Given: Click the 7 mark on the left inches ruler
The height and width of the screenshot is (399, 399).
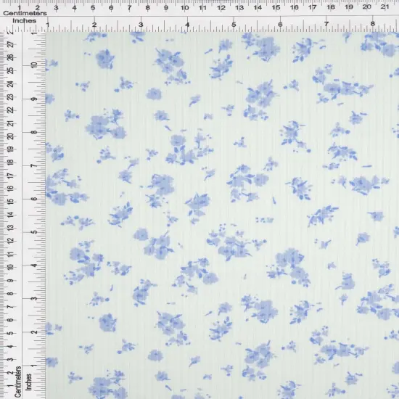Looking at the screenshot, I should tap(34, 165).
